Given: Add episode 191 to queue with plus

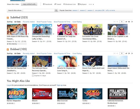Looking at the screenshot, I should (x=104, y=66).
